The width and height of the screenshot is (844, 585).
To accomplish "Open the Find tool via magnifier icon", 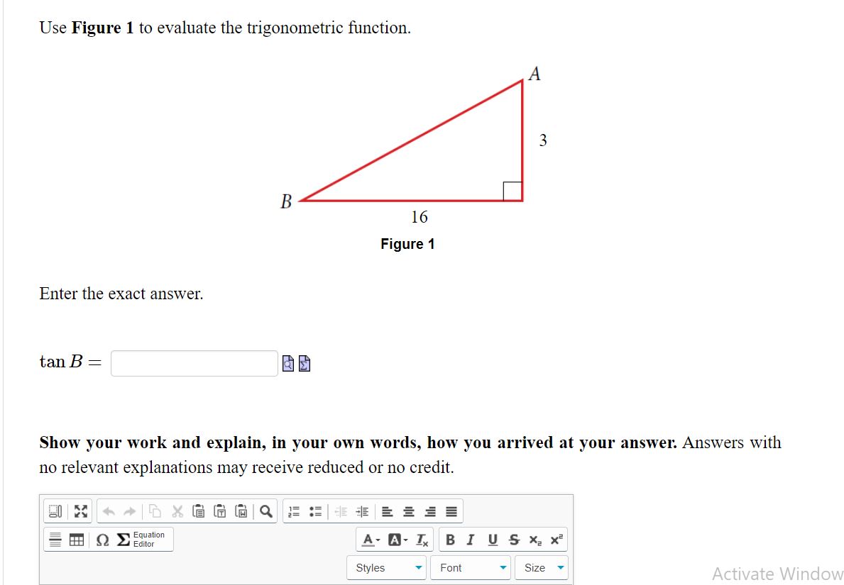I will [264, 513].
